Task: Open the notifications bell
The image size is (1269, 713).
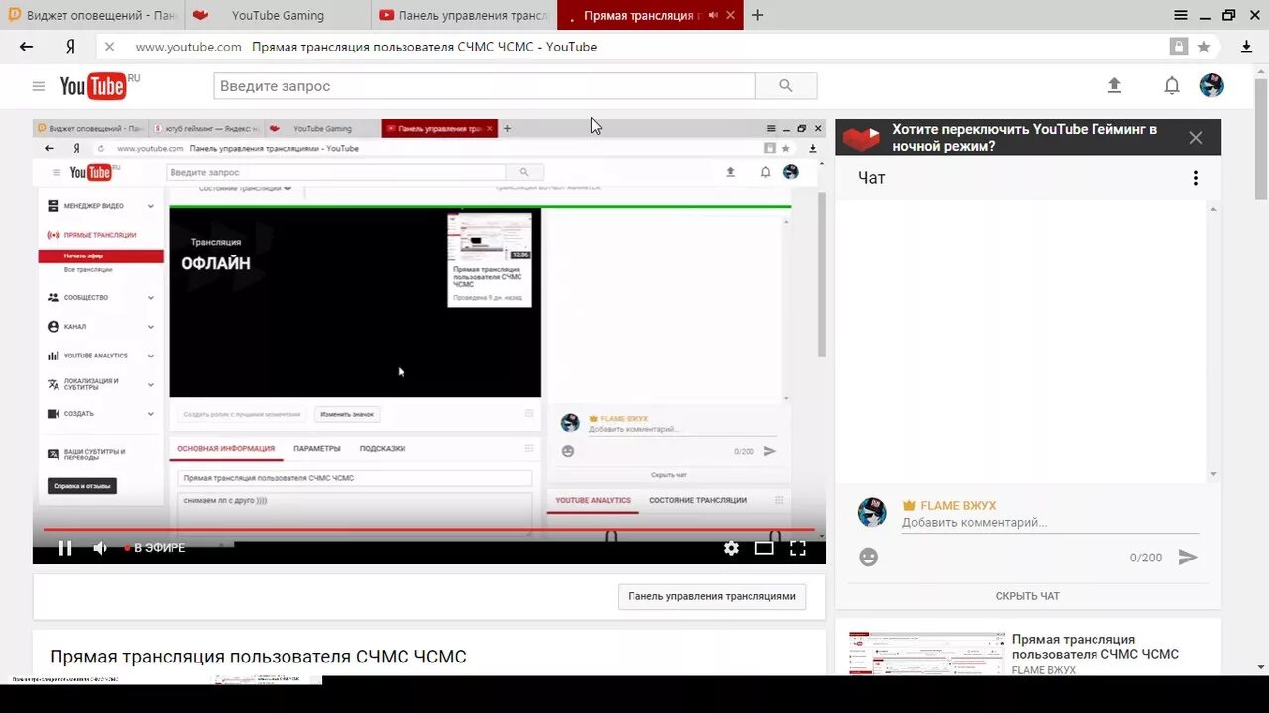Action: 1172,86
